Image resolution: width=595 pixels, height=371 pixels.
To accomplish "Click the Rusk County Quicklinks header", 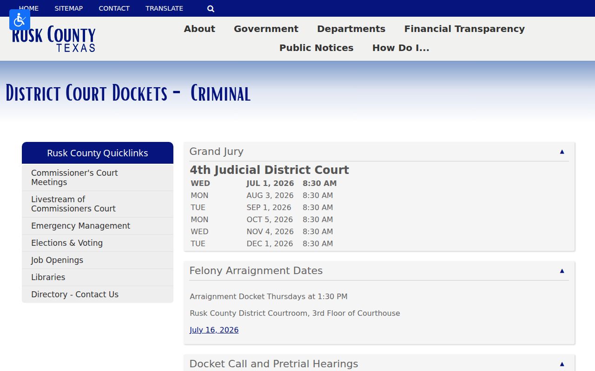I will 98,153.
